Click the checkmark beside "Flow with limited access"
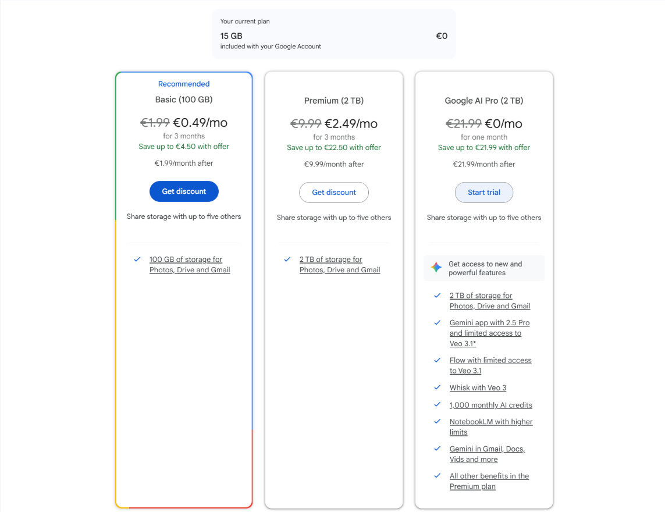 click(437, 361)
